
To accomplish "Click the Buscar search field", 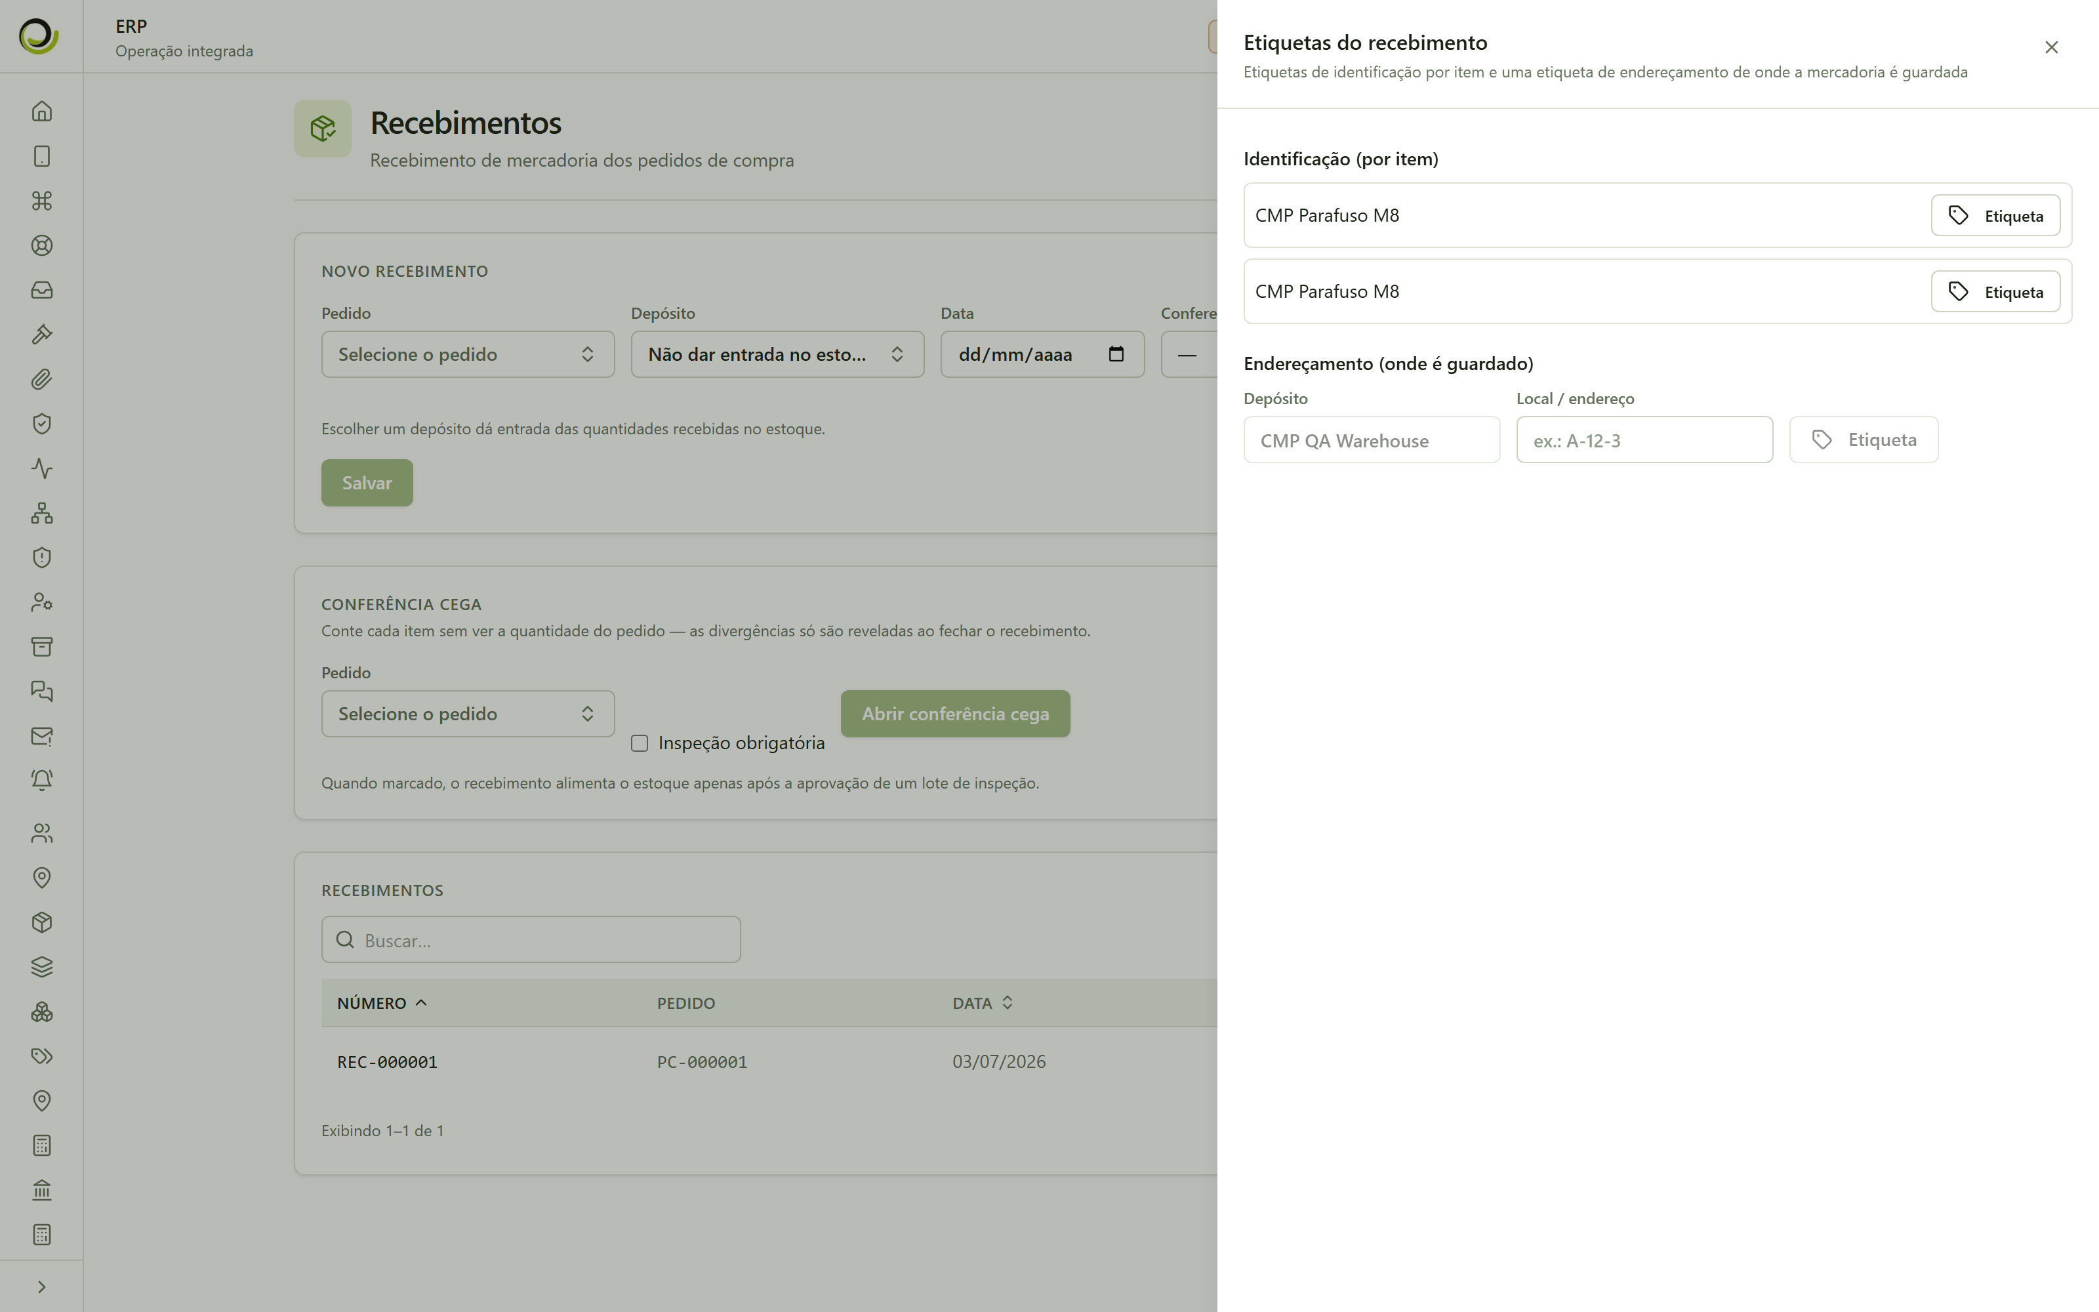I will [x=531, y=940].
